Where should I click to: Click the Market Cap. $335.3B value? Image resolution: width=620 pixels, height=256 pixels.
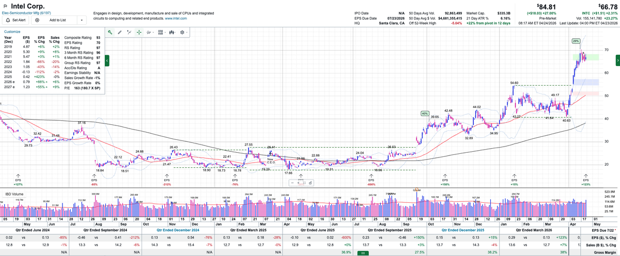(x=504, y=13)
